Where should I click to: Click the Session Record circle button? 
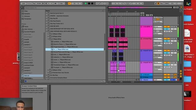(107, 3)
